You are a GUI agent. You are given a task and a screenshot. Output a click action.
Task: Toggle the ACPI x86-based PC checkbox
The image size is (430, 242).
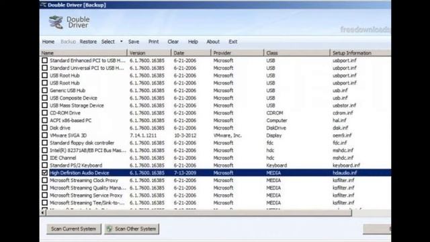pos(45,120)
